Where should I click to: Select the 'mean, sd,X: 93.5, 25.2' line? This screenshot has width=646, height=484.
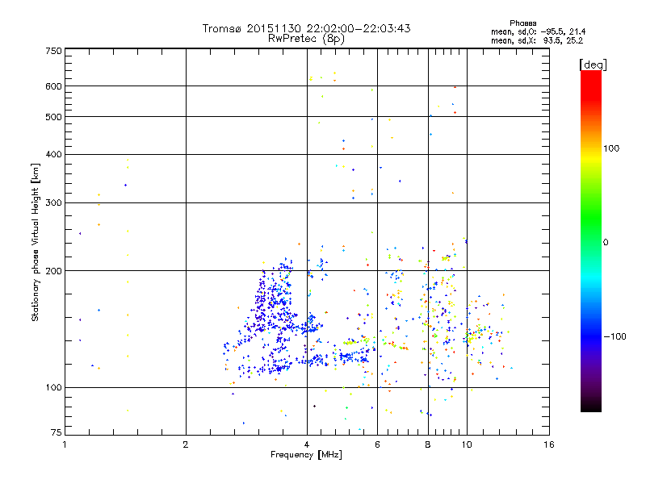(537, 41)
